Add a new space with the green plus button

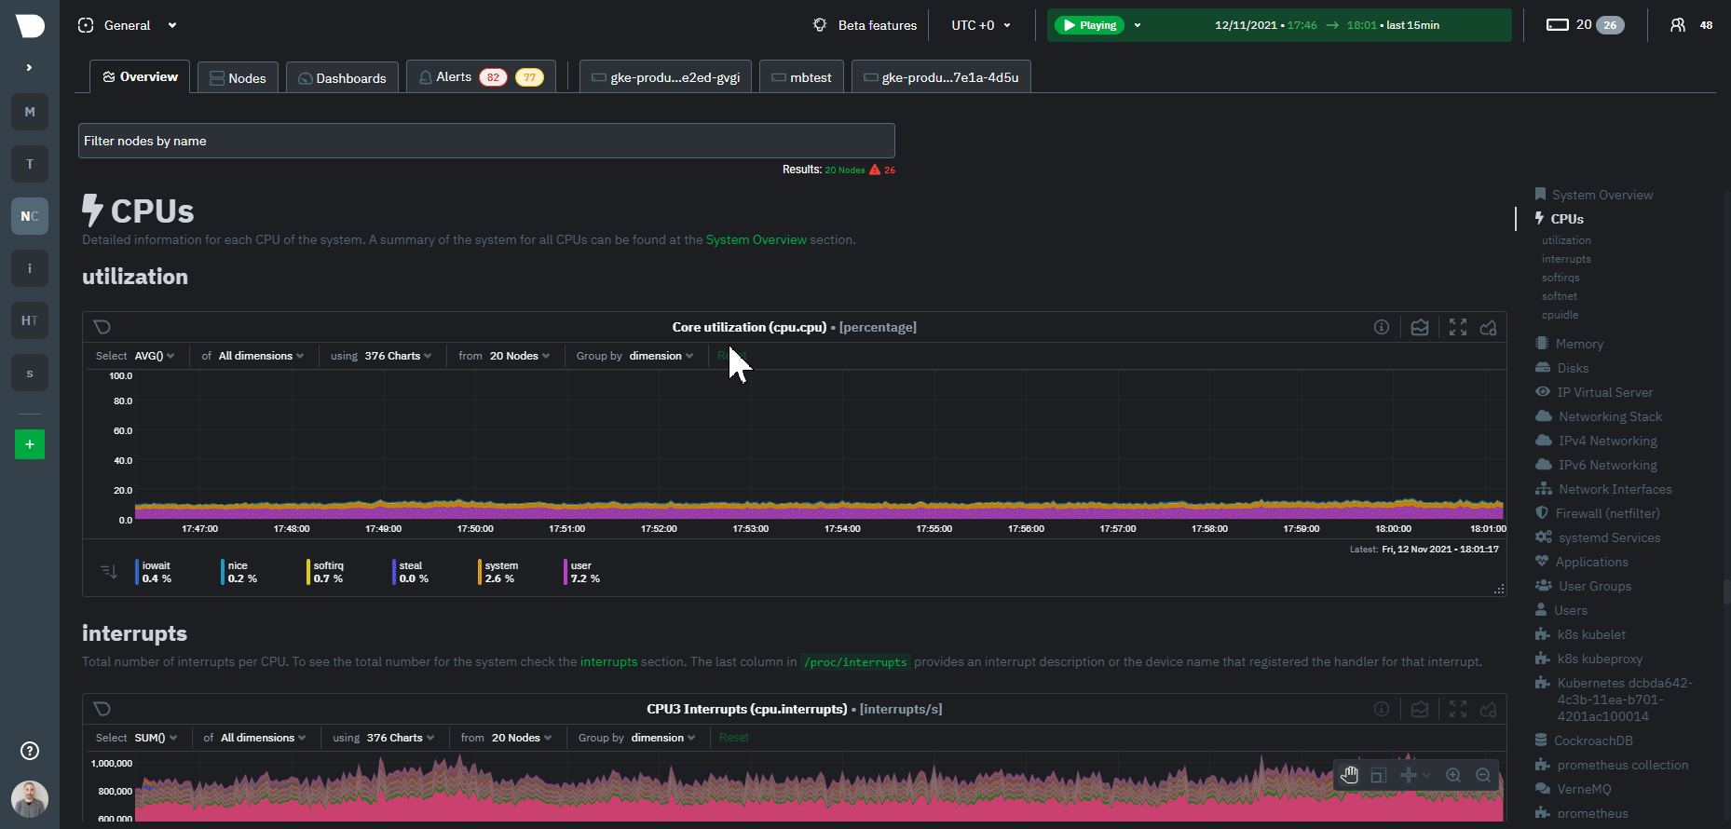click(x=30, y=444)
